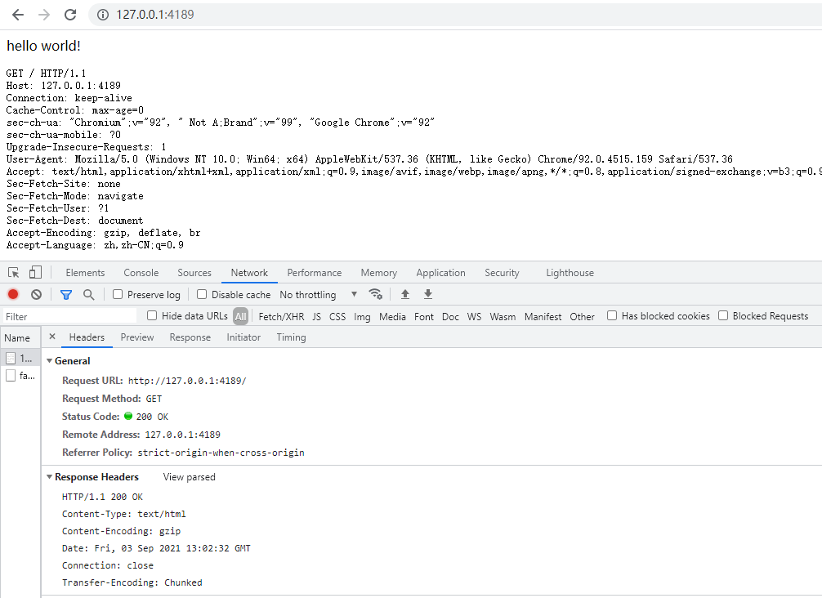Open the Preview tab for the request

[x=137, y=337]
